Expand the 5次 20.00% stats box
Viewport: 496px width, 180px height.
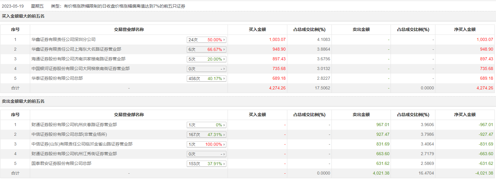[224, 59]
